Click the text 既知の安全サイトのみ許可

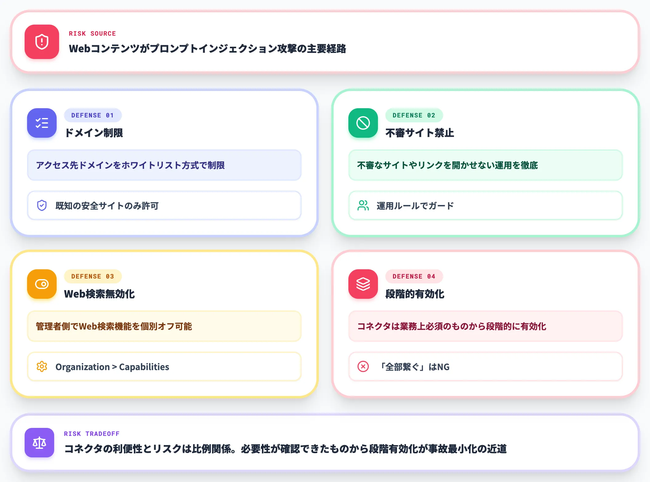pos(107,206)
